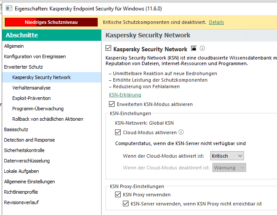Open the Warnung status dropdown
The image size is (277, 215).
click(x=229, y=168)
